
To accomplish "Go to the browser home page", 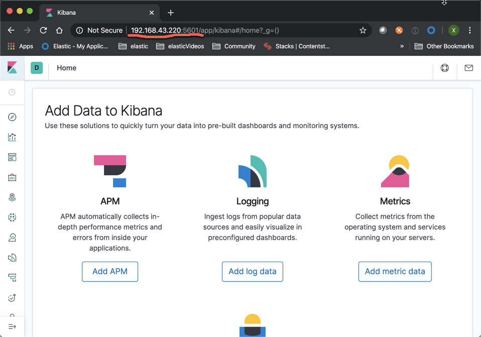I will tap(59, 30).
